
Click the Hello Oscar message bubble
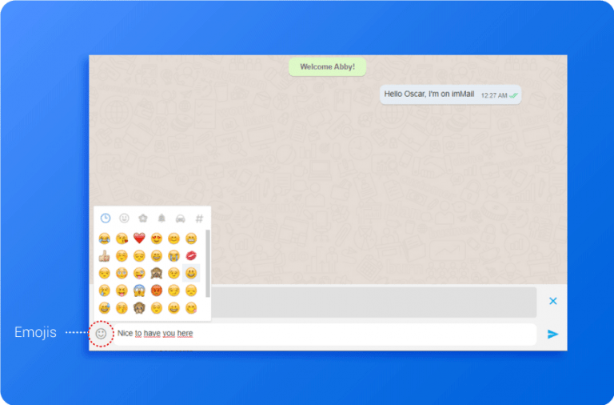450,94
